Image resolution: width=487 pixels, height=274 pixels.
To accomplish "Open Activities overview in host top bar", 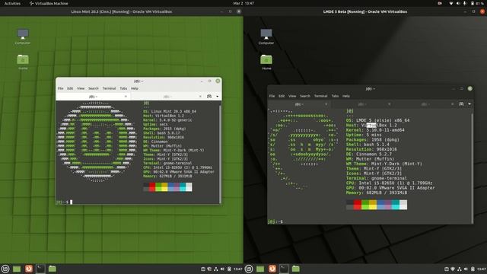I will [12, 3].
